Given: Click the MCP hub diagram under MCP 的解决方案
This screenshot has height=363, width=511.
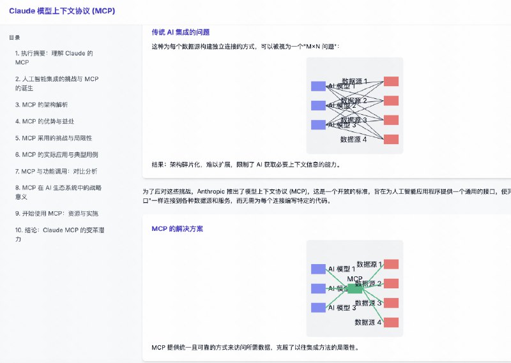Looking at the screenshot, I should (x=355, y=288).
